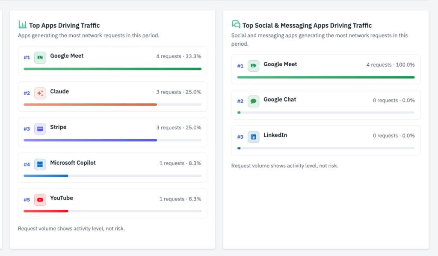Click the green Google Meet progress bar in Top Apps
This screenshot has width=438, height=256.
(112, 69)
